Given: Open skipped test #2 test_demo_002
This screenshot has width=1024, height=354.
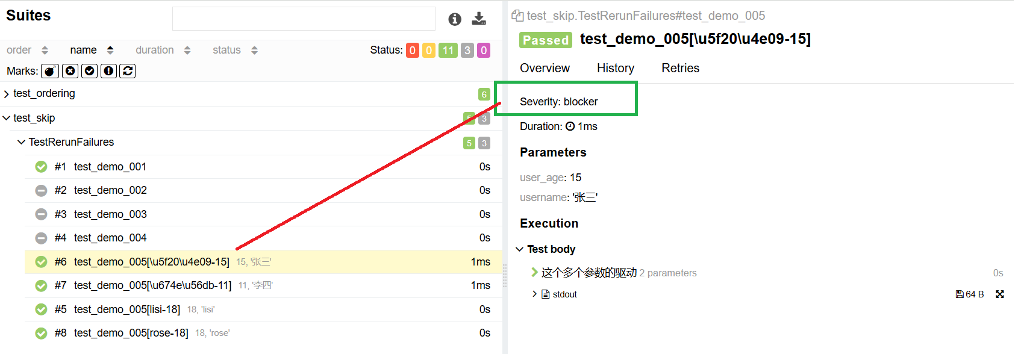Looking at the screenshot, I should 263,190.
